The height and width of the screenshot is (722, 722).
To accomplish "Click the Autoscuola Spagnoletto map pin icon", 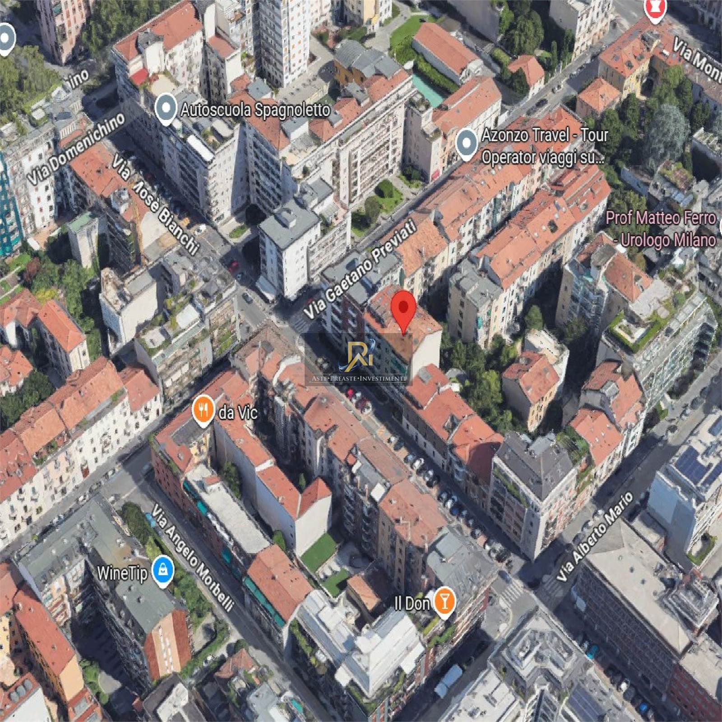I will 166,108.
